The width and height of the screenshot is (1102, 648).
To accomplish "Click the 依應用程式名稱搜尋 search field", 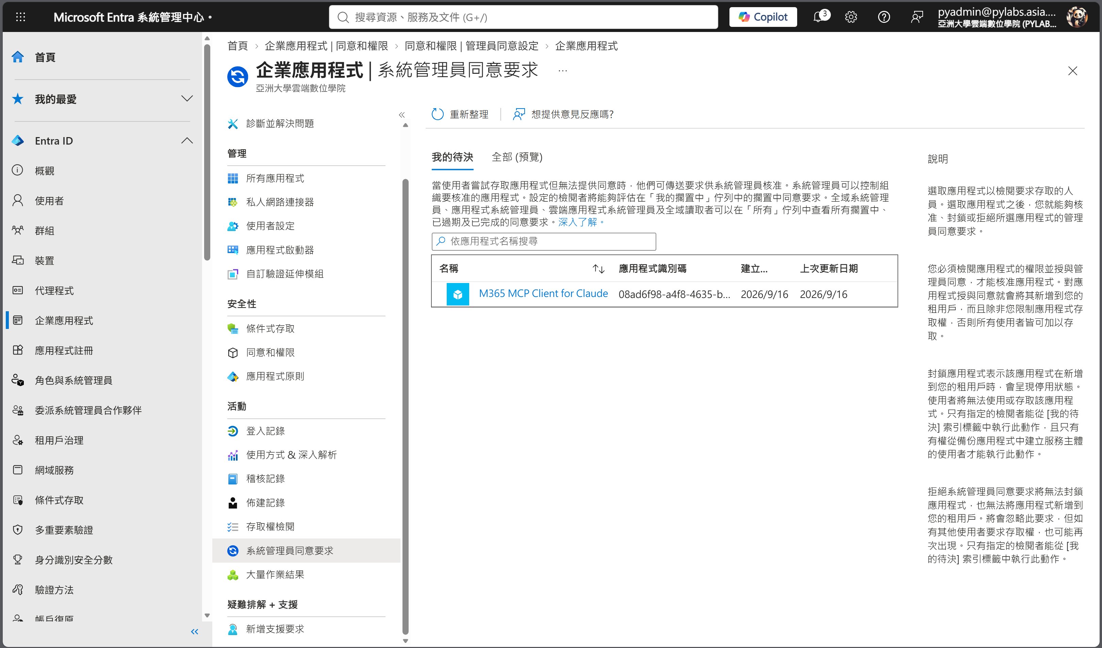I will 544,242.
